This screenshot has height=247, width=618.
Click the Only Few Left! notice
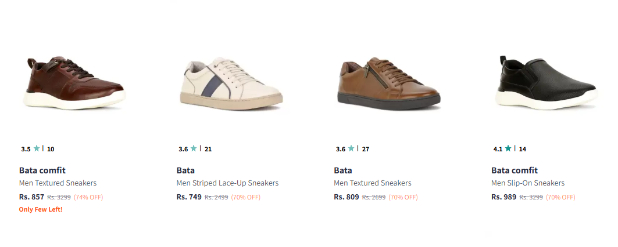41,209
